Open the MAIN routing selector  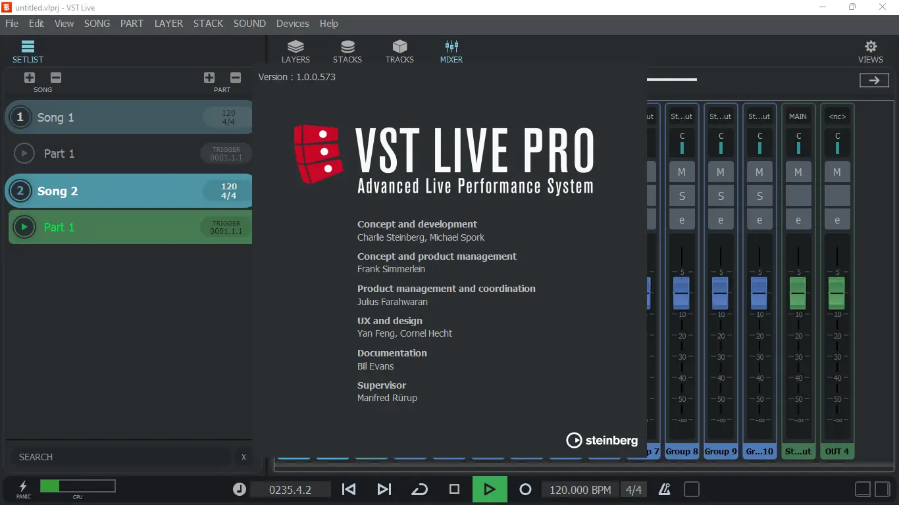click(798, 116)
